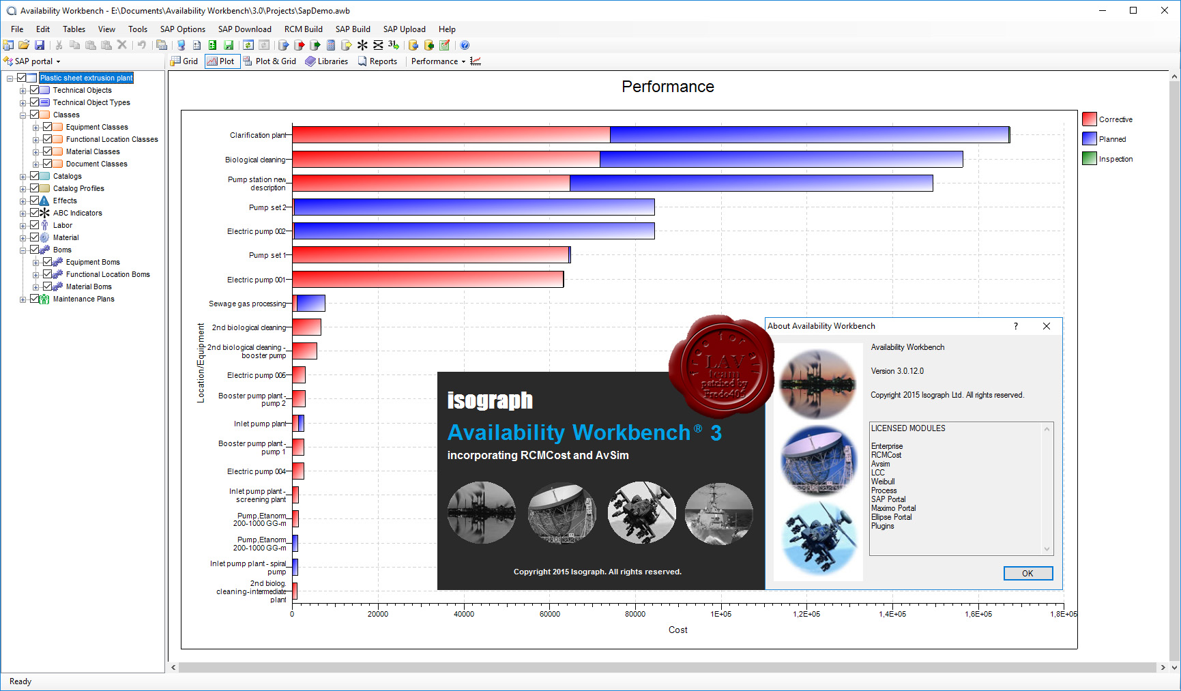This screenshot has height=691, width=1181.
Task: Click the licensed modules list down arrow
Action: point(1047,548)
